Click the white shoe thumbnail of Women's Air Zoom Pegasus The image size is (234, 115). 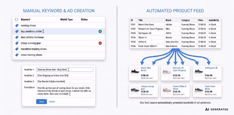coord(167,71)
